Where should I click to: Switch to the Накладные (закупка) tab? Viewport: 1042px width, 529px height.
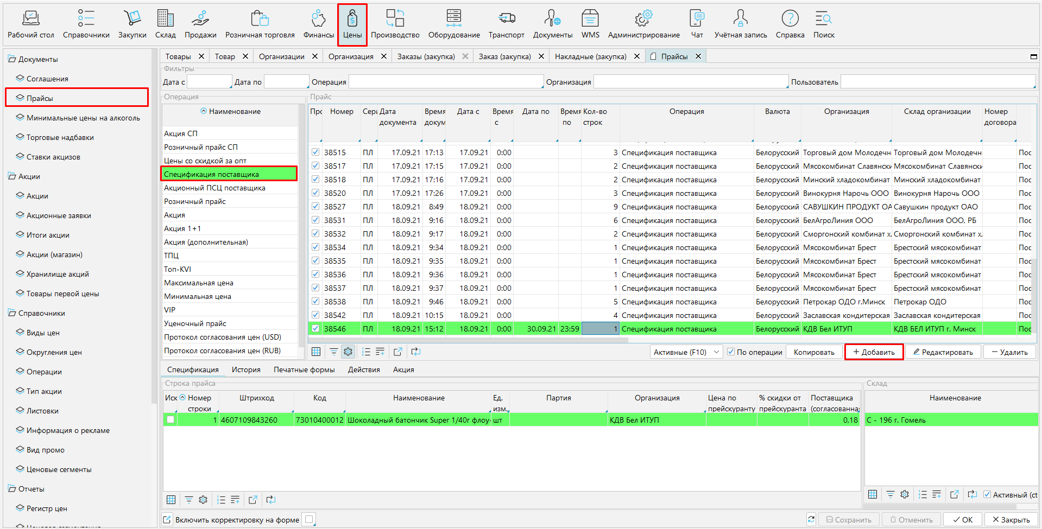(590, 56)
